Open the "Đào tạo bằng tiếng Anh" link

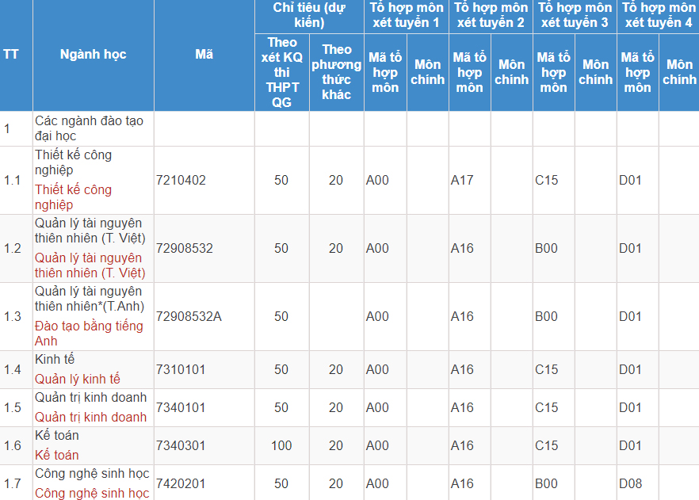pyautogui.click(x=88, y=334)
